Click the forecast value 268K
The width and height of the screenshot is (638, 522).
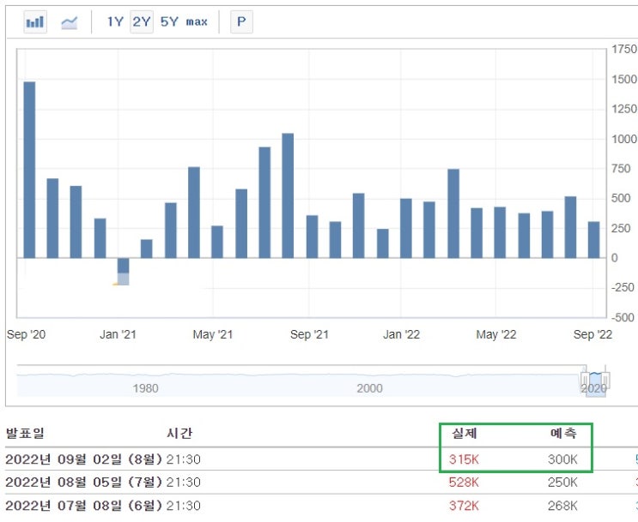[x=562, y=506]
